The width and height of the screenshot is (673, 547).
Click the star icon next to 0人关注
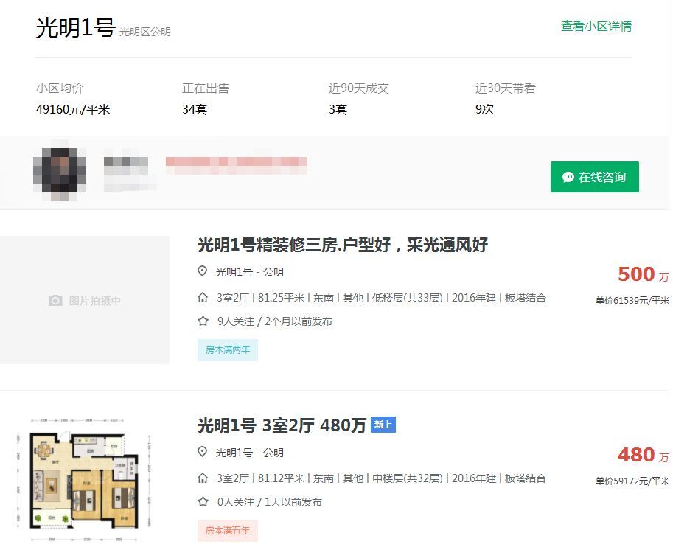point(203,502)
